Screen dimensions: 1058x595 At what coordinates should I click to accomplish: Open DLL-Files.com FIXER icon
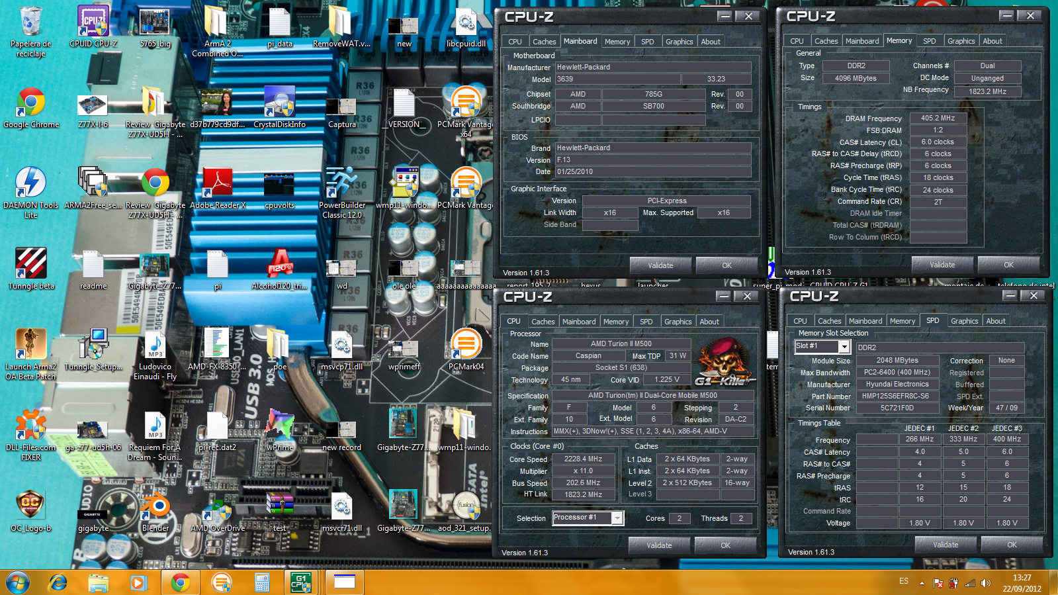coord(30,435)
